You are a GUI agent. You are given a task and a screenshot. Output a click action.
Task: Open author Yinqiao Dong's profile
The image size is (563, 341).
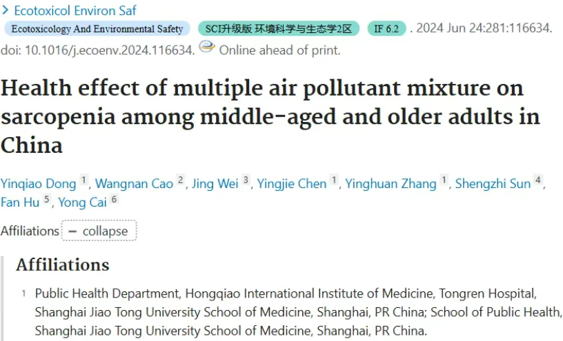point(39,183)
